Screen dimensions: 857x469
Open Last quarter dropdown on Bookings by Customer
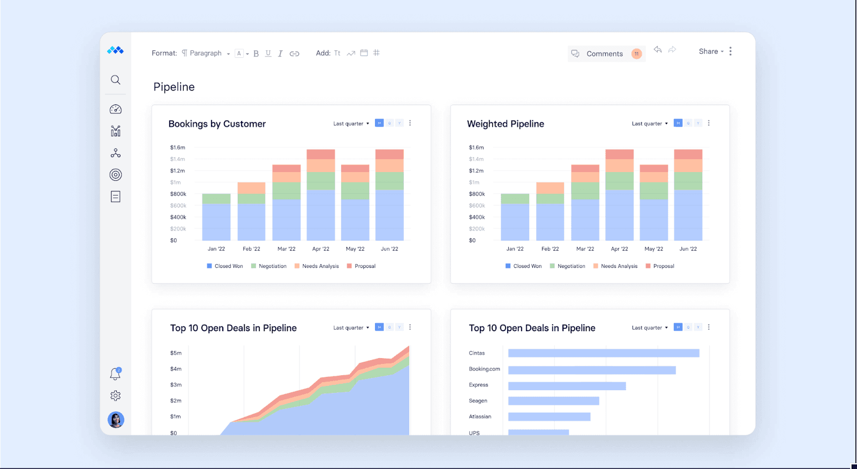[351, 124]
